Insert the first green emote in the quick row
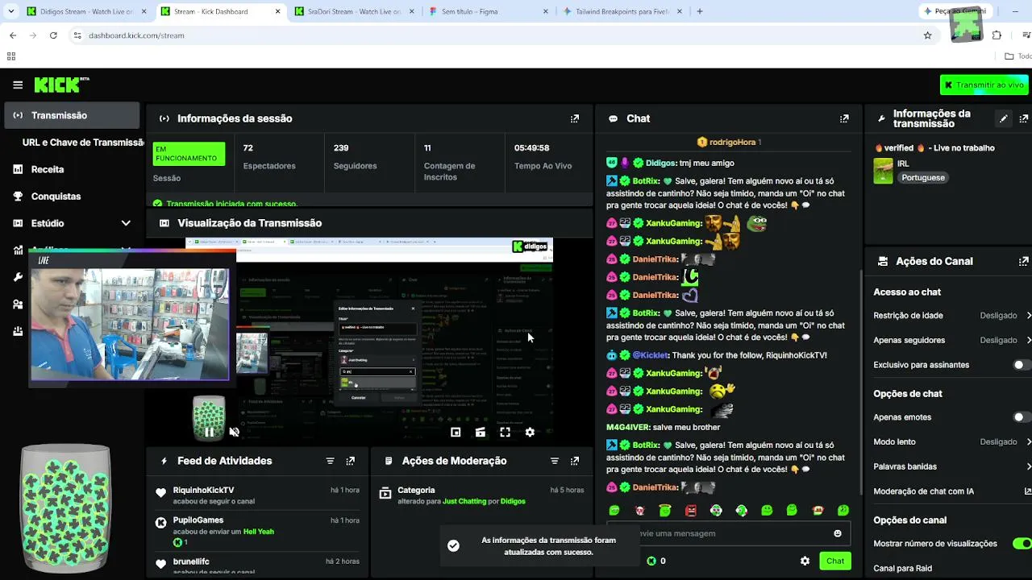Screen dimensions: 1032x580 coord(614,510)
